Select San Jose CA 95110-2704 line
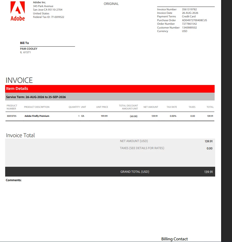The image size is (232, 242). click(x=48, y=10)
